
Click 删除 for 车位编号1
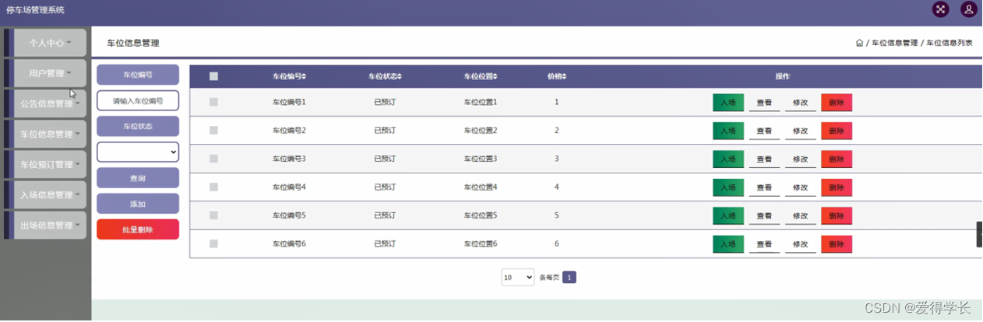[x=837, y=102]
